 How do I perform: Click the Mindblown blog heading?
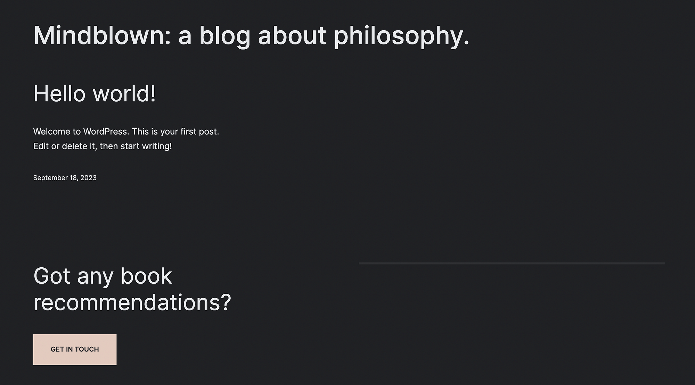point(251,35)
